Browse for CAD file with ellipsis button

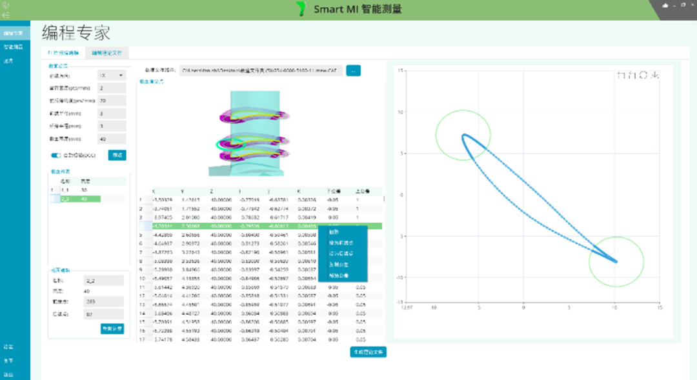(354, 71)
